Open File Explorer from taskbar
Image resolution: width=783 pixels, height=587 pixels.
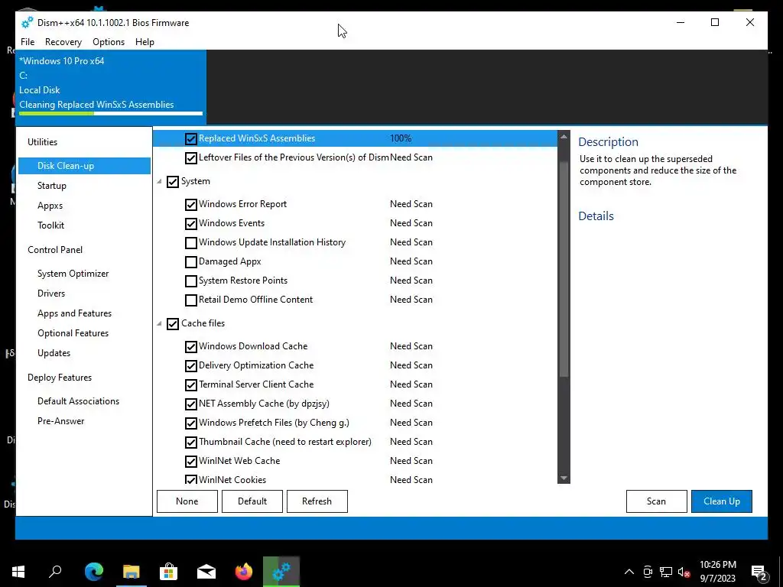click(131, 572)
